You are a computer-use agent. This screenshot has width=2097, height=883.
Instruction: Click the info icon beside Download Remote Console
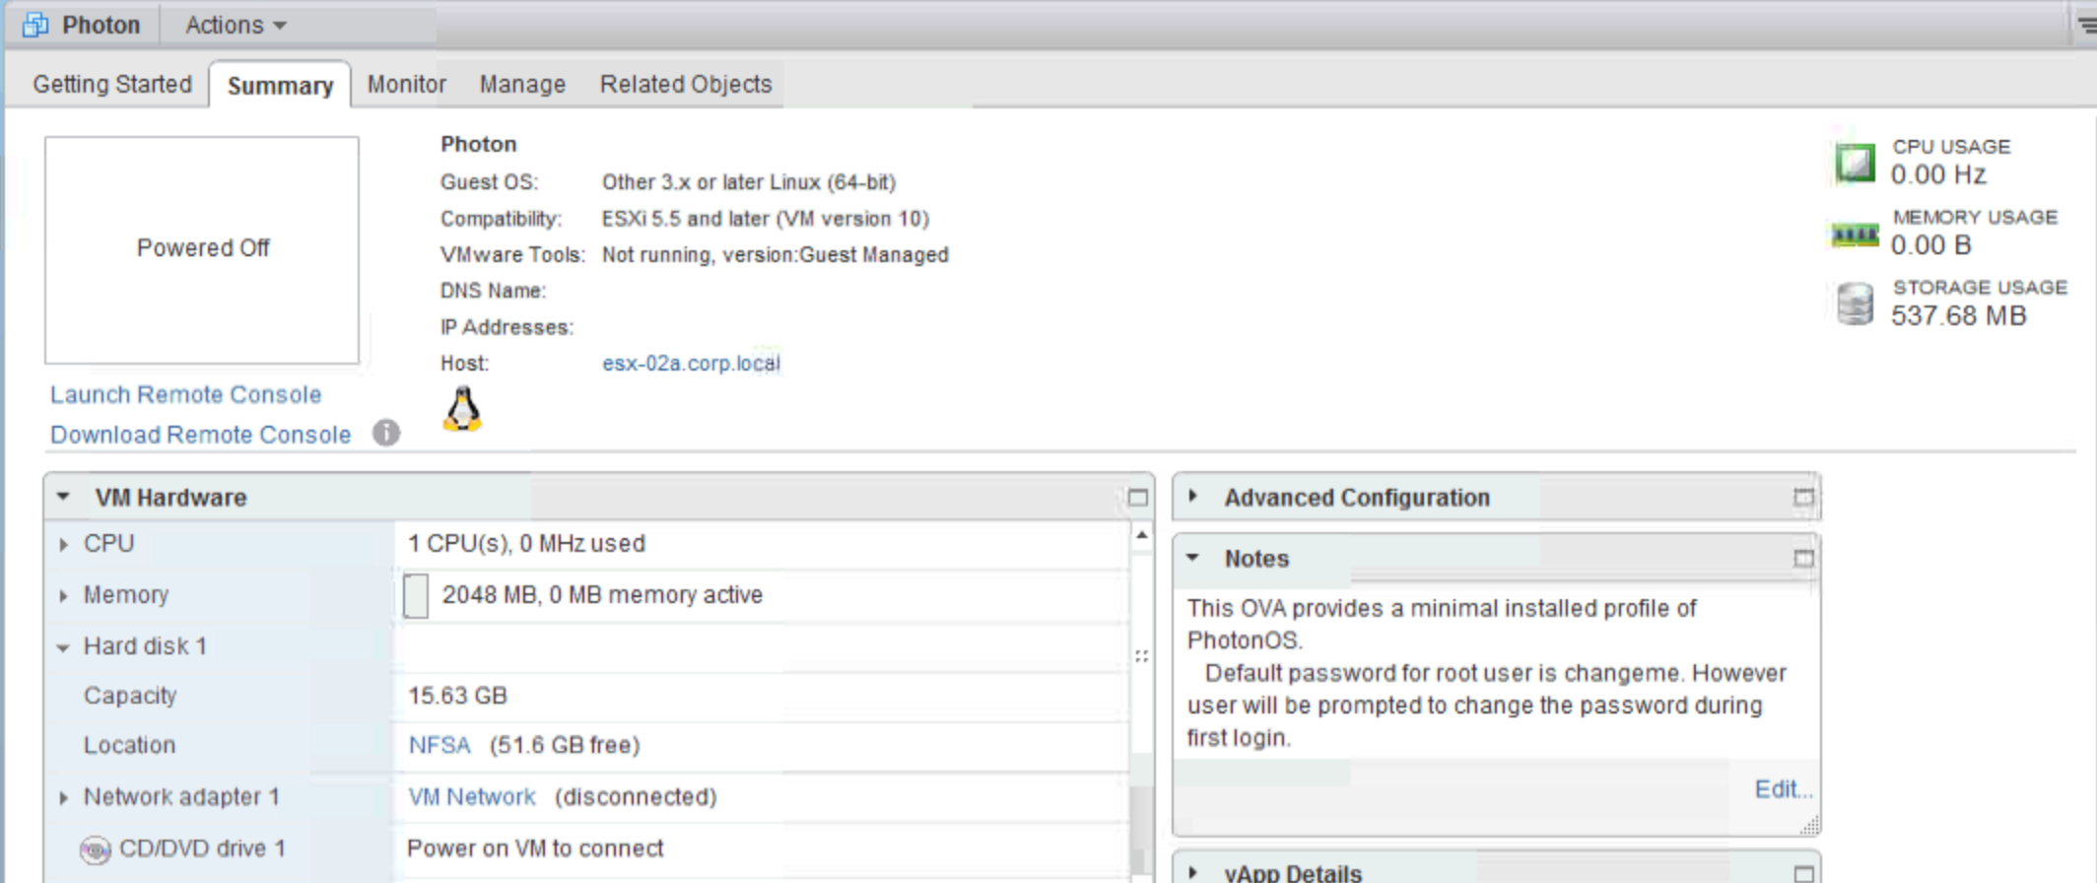[386, 433]
